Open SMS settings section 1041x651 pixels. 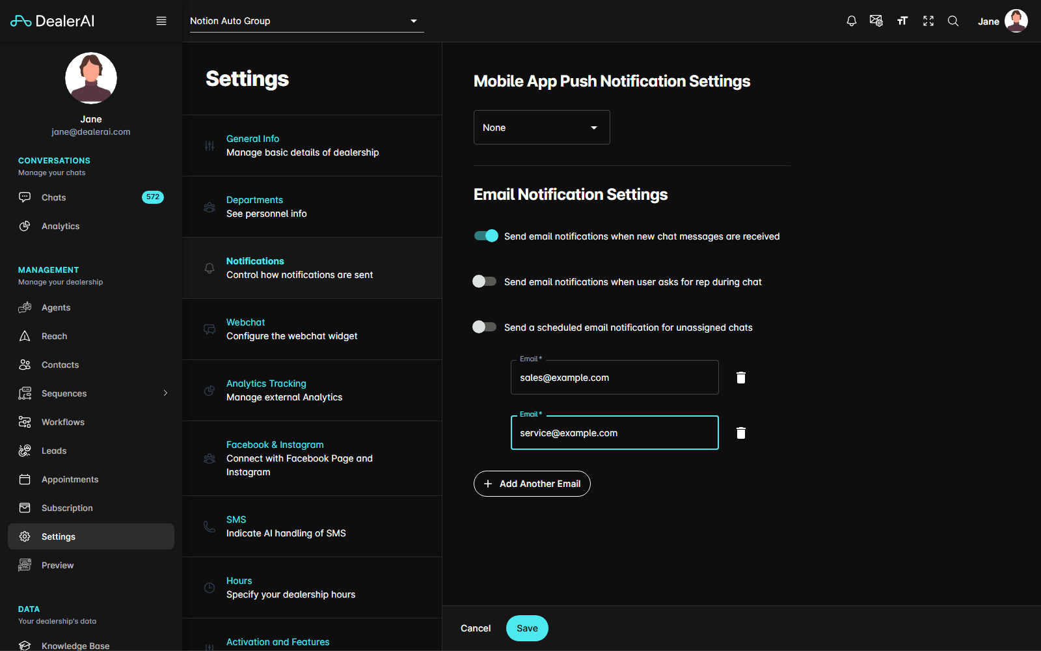(x=312, y=527)
